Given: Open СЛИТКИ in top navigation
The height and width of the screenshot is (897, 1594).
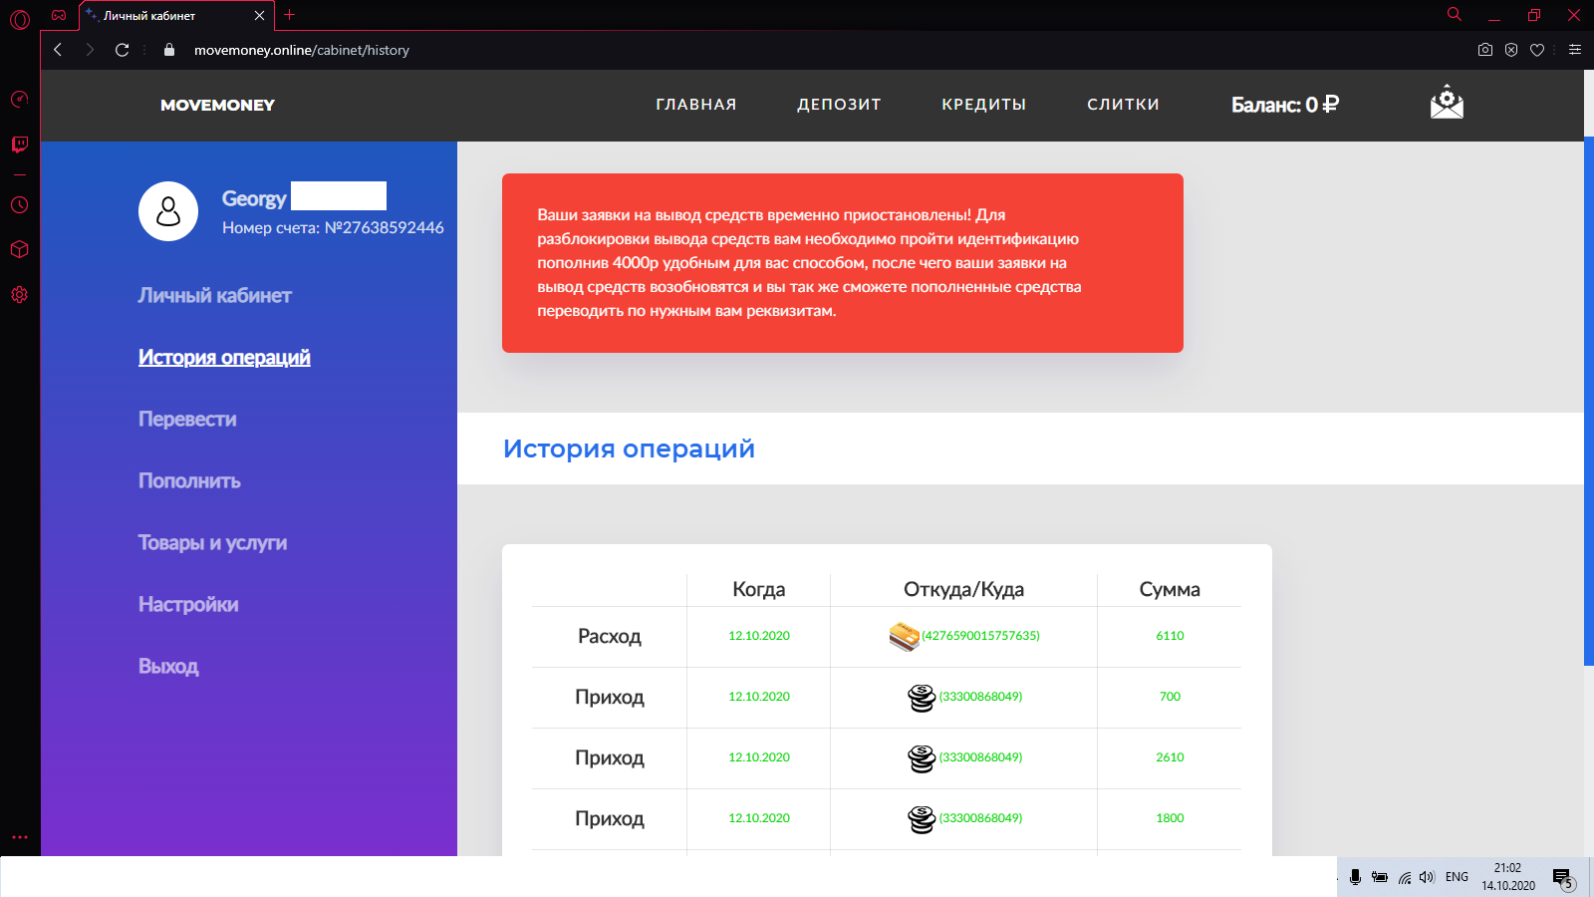Looking at the screenshot, I should [x=1123, y=105].
